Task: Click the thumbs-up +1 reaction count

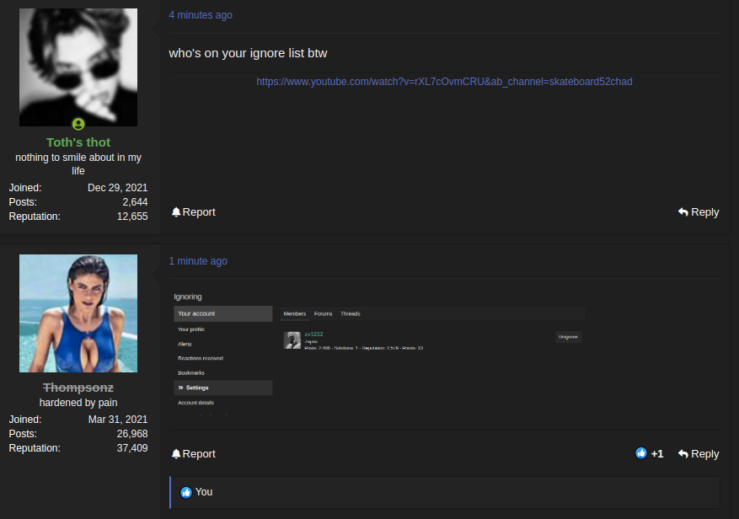Action: (650, 453)
